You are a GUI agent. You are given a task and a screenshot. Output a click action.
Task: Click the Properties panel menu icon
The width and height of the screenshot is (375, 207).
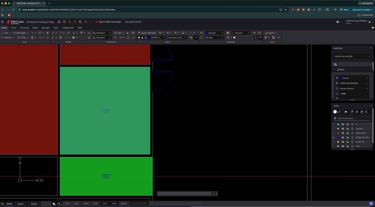click(x=371, y=48)
